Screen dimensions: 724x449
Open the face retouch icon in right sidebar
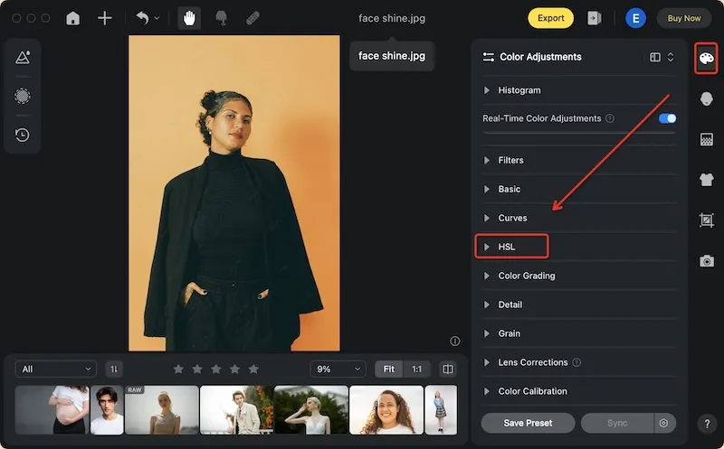tap(707, 98)
